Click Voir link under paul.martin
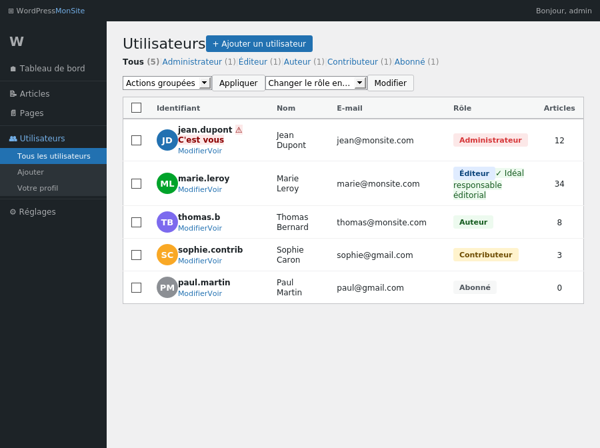Viewport: 600px width, 448px height. (215, 293)
